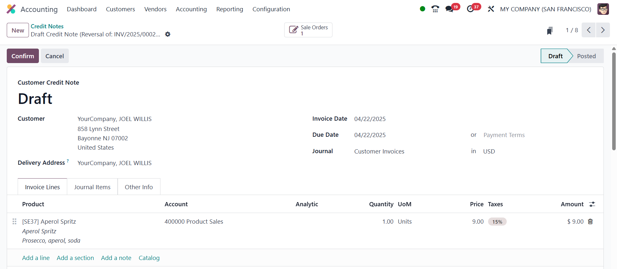This screenshot has height=269, width=617.
Task: Open the activities clock icon
Action: [x=470, y=9]
